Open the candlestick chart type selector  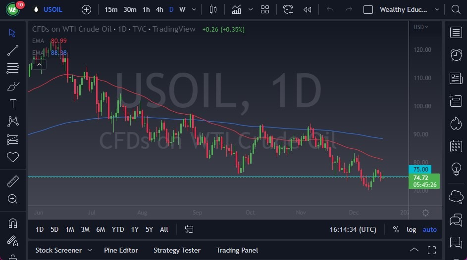[213, 10]
